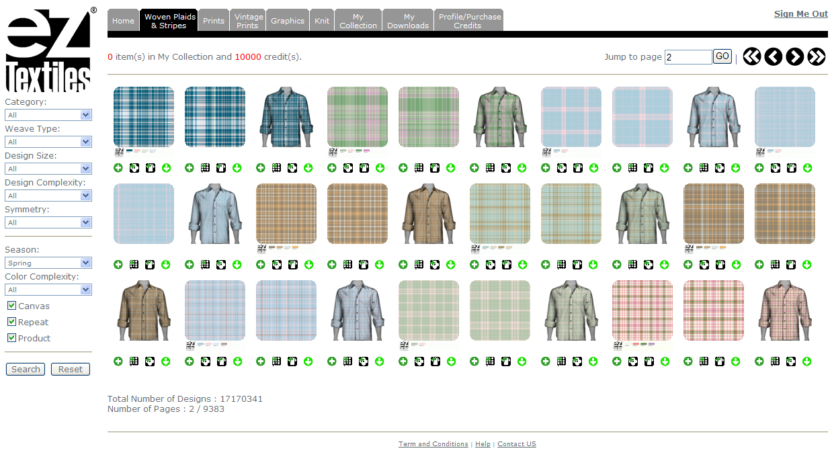Image resolution: width=832 pixels, height=465 pixels.
Task: Open the Color Complexity dropdown
Action: tap(48, 290)
